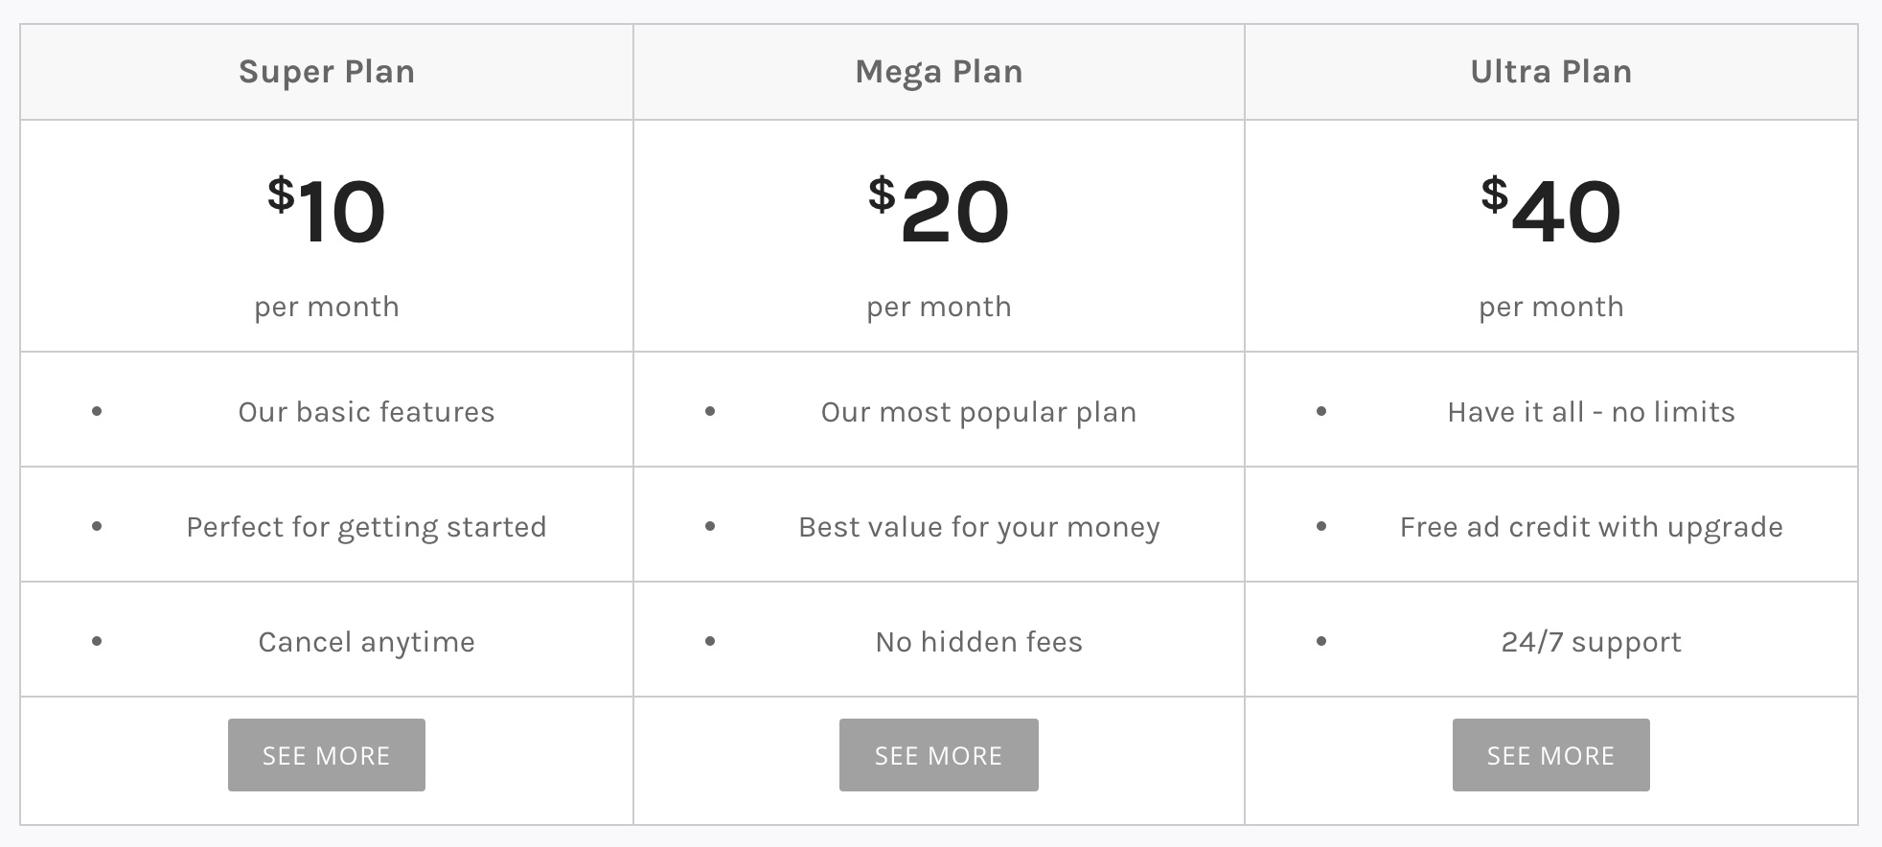Click '24/7 support' feature text
The image size is (1882, 847).
tap(1591, 642)
